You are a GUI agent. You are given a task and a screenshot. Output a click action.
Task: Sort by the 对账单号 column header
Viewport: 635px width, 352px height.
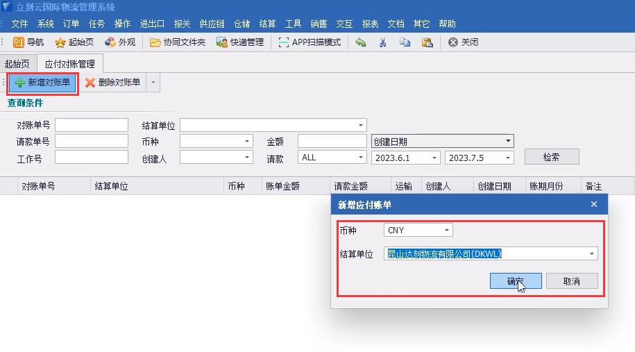pyautogui.click(x=54, y=186)
